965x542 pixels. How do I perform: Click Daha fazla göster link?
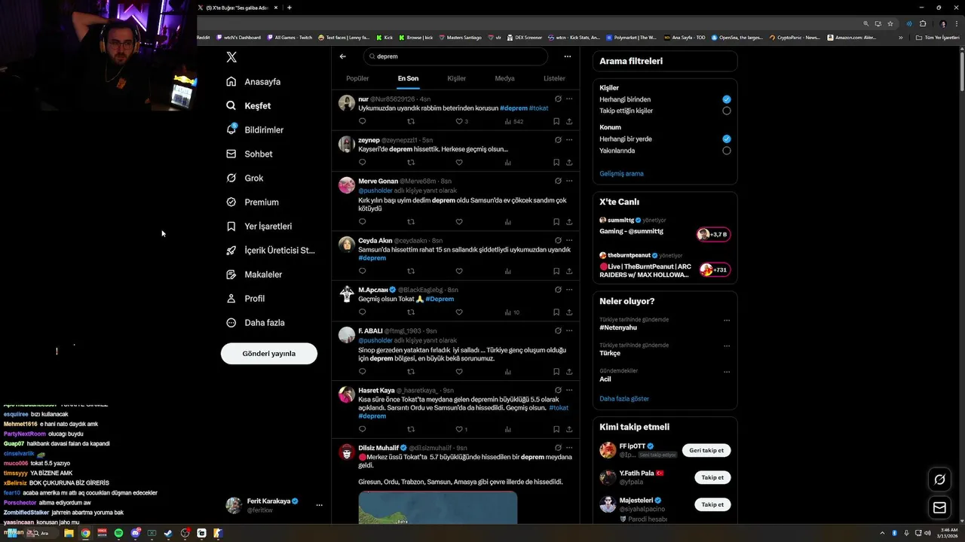[x=624, y=399]
